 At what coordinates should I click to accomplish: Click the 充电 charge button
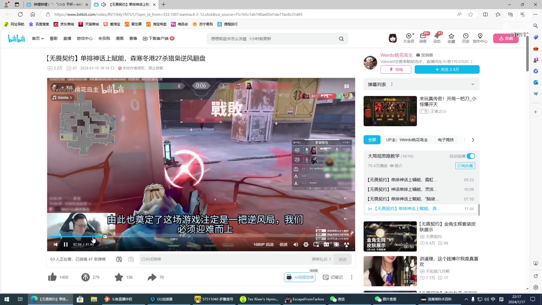click(x=396, y=69)
